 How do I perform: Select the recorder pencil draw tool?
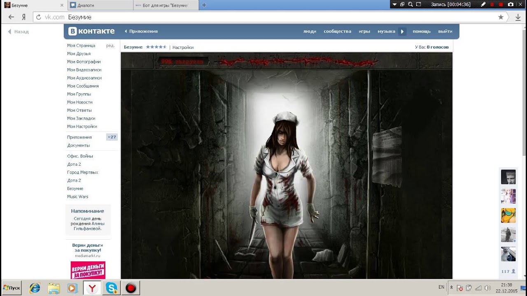[x=483, y=4]
